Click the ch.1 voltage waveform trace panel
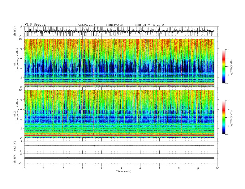 coord(122,31)
